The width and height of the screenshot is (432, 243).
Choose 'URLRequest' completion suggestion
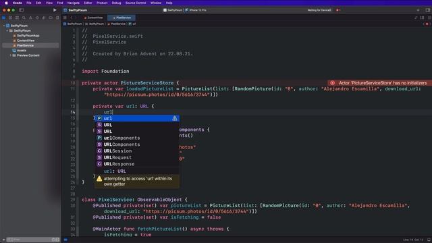click(137, 157)
